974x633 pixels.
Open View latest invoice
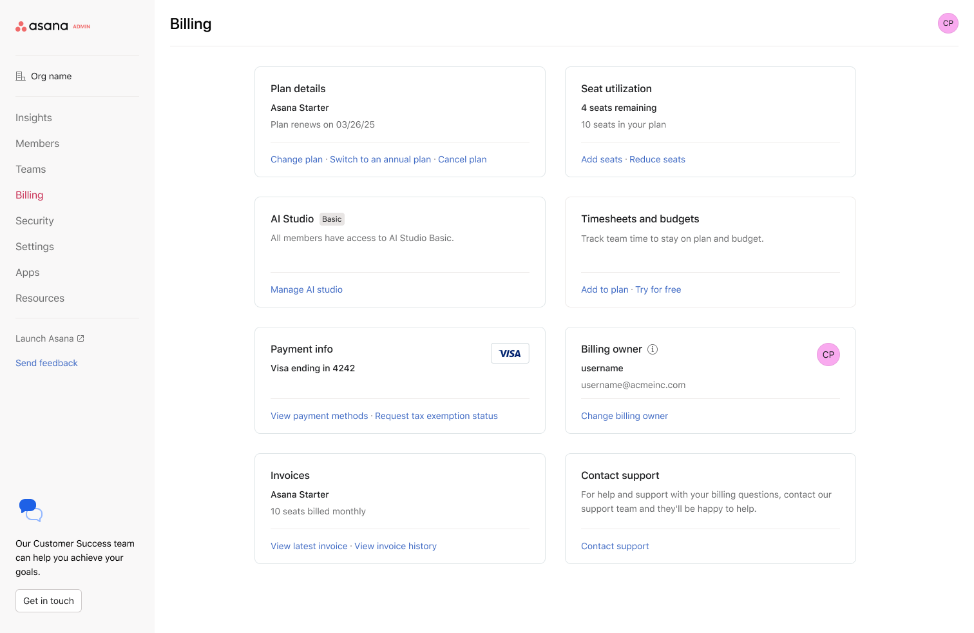click(309, 546)
